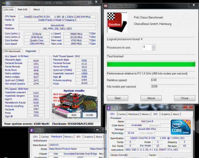The height and width of the screenshot is (158, 199).
Task: Switch to the CPU Info tab in Nuclearus
Action: (9, 10)
